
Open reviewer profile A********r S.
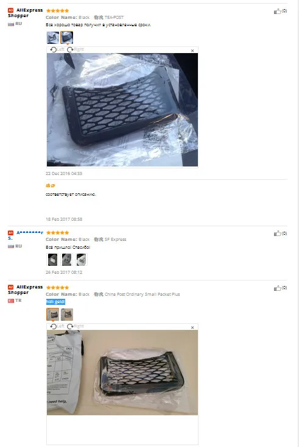click(26, 235)
